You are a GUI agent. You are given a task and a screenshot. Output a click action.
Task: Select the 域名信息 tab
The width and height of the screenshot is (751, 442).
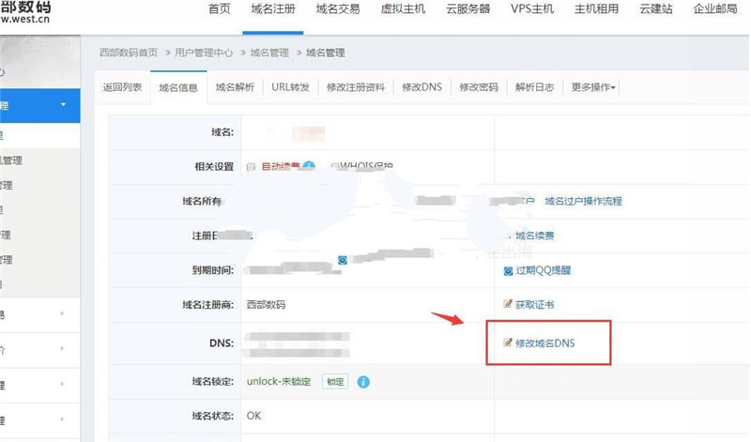[178, 87]
